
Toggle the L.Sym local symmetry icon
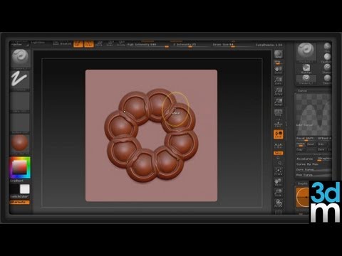click(278, 145)
